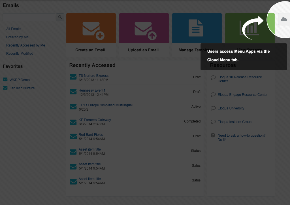Click the WKRP Demo favorite envelope icon
This screenshot has width=290, height=205.
point(5,80)
